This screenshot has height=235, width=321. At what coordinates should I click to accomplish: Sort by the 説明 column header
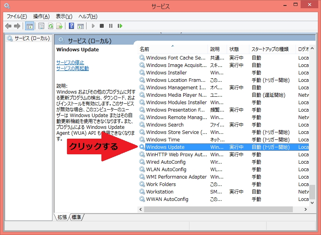[x=217, y=49]
